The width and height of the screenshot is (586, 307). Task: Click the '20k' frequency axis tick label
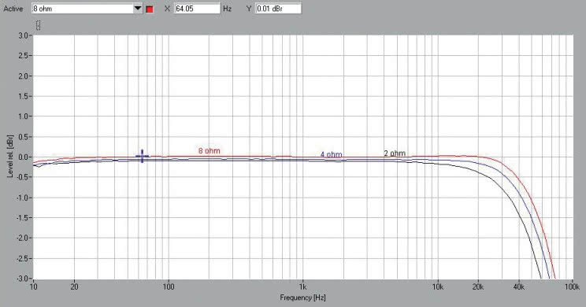[x=478, y=287]
